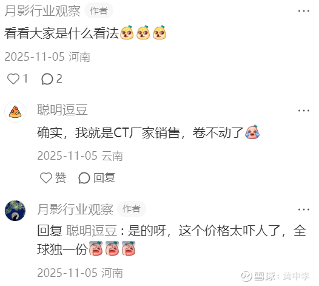Open more options for top post
The image size is (319, 286).
pyautogui.click(x=304, y=11)
